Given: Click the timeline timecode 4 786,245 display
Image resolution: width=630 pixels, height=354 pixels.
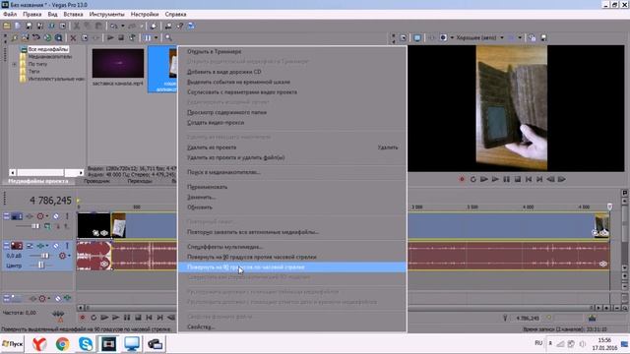Looking at the screenshot, I should click(50, 201).
